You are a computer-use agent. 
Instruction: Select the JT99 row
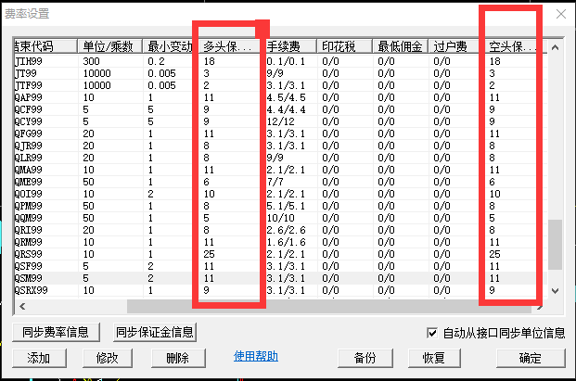click(281, 73)
